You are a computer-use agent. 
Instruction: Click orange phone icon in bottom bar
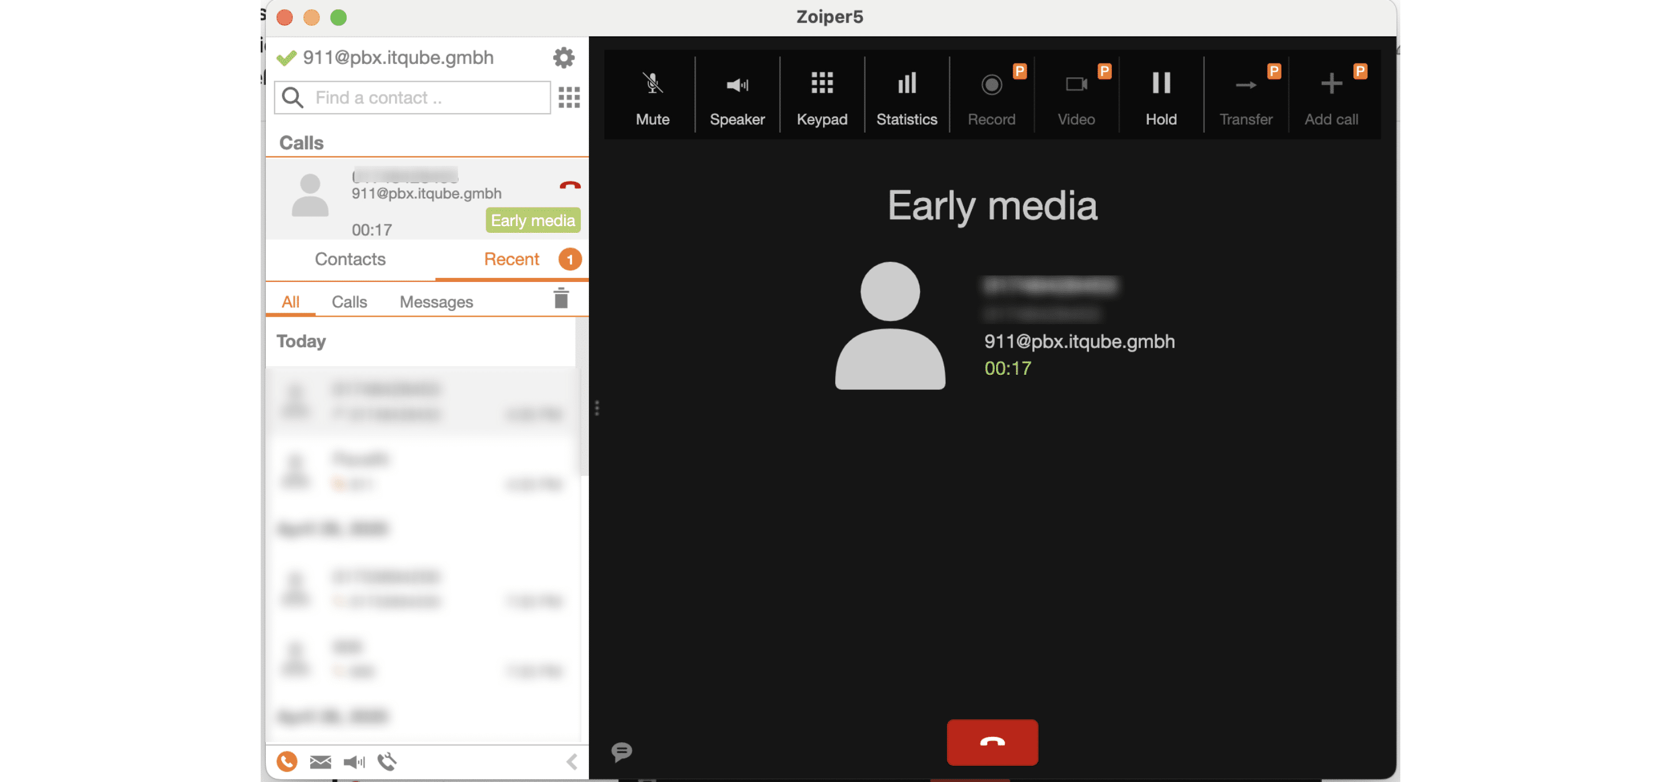[x=286, y=761]
